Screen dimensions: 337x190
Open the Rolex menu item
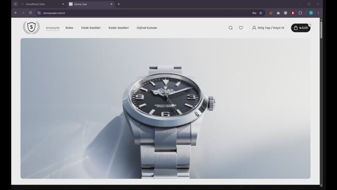click(69, 28)
